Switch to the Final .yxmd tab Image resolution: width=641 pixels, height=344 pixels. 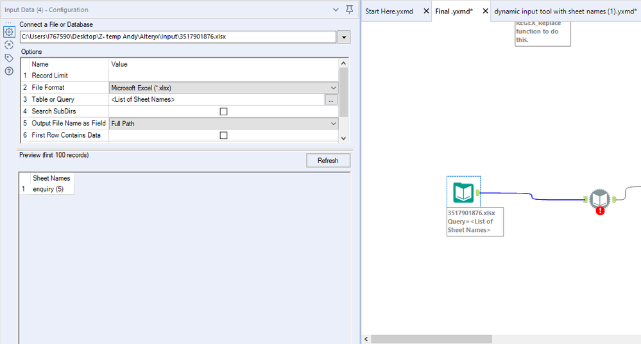coord(454,12)
